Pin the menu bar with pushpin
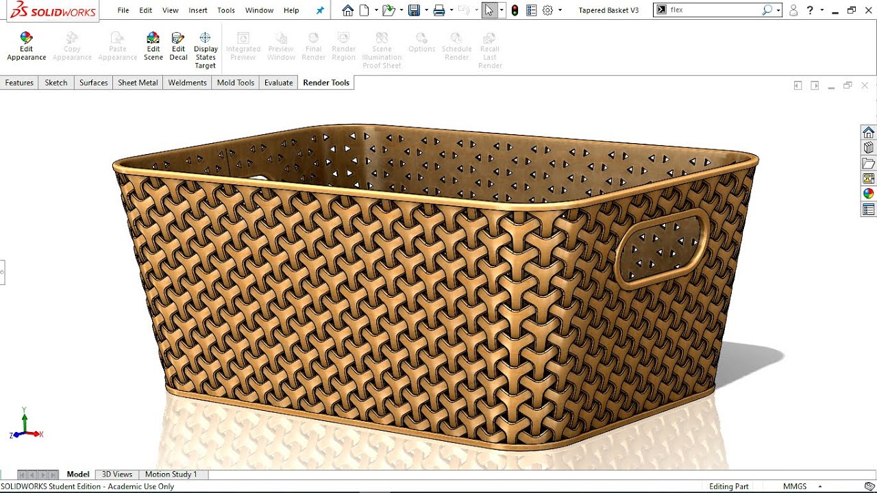877x493 pixels. point(320,10)
